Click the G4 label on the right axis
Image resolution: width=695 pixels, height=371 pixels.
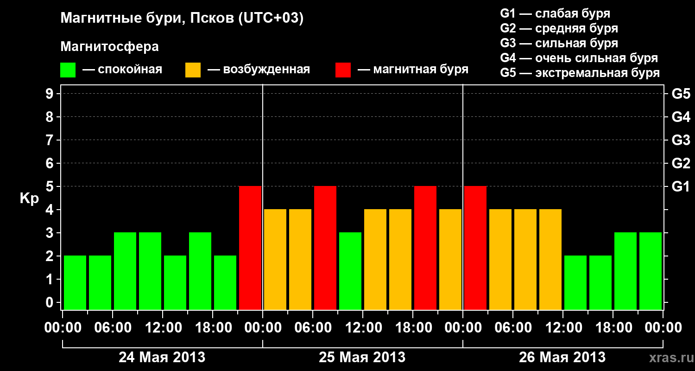[x=681, y=117]
